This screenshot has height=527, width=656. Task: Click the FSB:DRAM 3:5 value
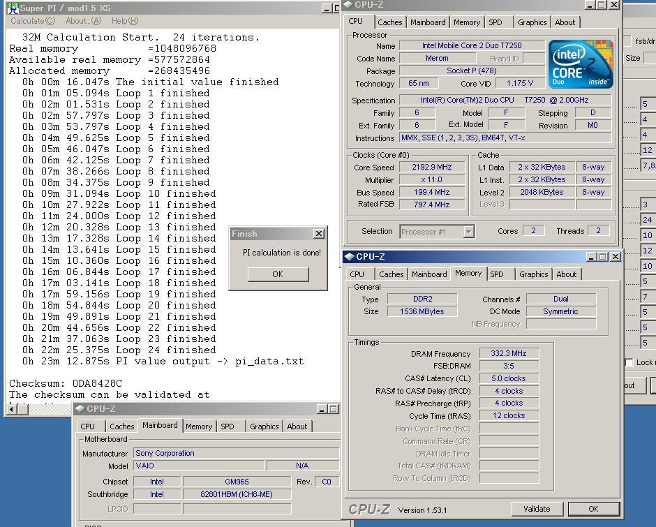pos(509,366)
